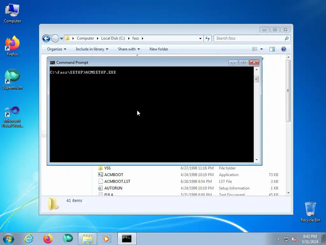Click the ACMBOOT file icon

100,174
